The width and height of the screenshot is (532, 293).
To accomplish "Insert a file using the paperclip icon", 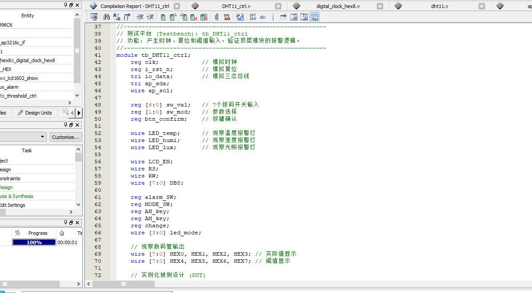I will coord(216,17).
